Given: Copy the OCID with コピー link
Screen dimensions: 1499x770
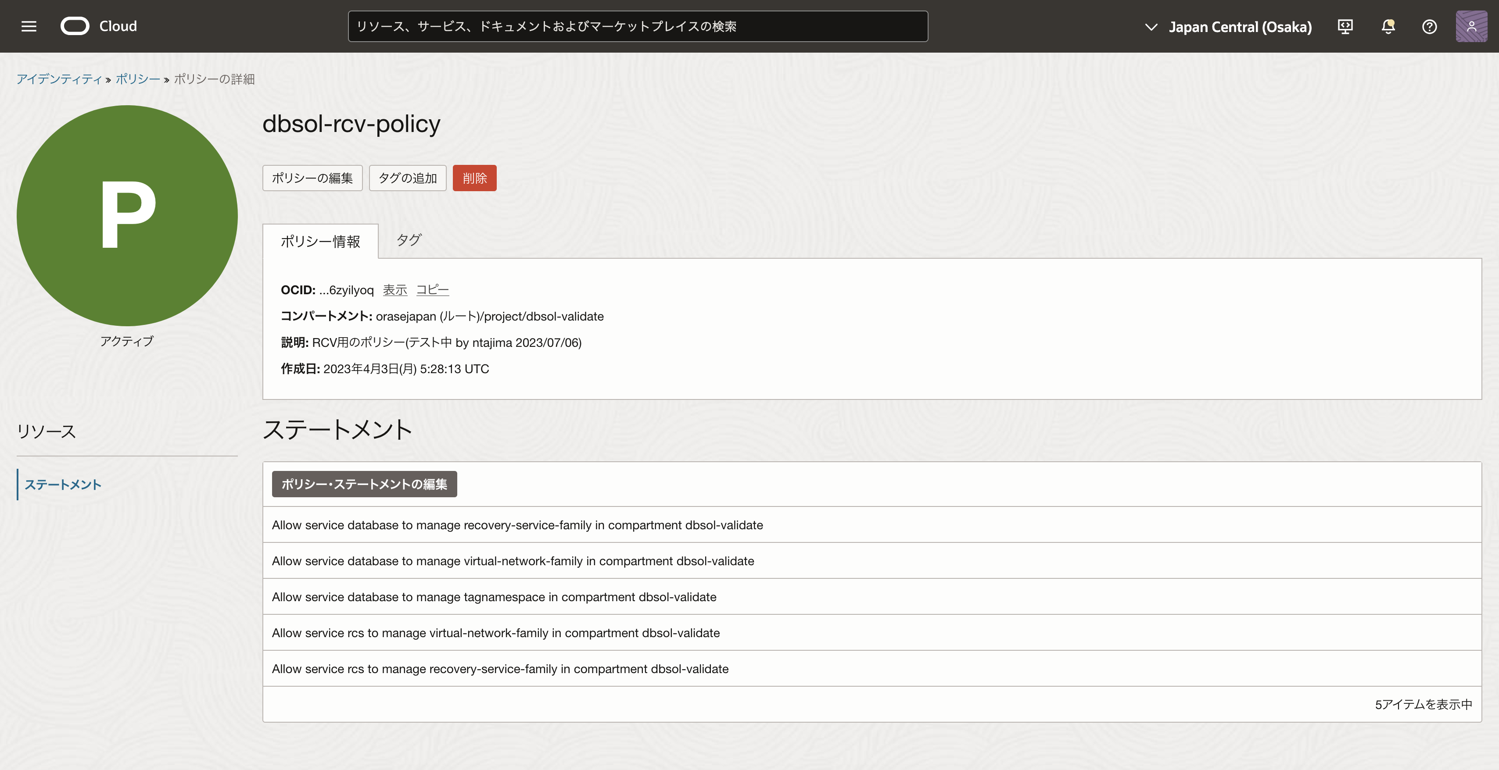Looking at the screenshot, I should tap(432, 289).
